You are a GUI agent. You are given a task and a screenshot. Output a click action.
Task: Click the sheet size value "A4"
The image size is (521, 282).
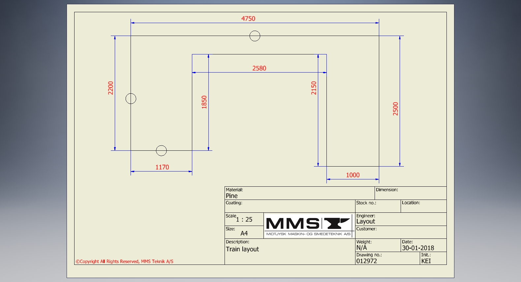[244, 233]
